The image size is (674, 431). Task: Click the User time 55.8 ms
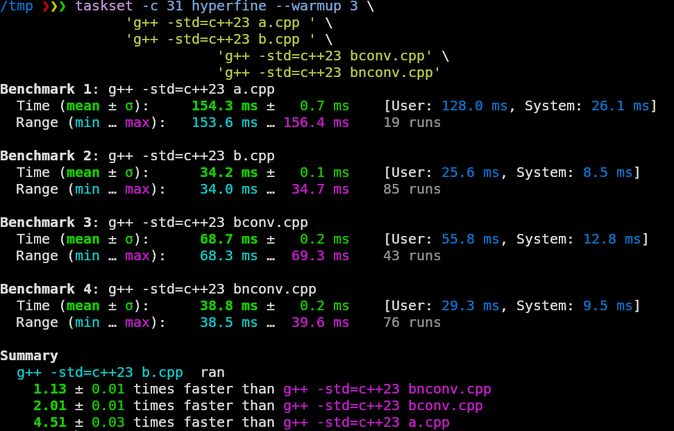(470, 239)
